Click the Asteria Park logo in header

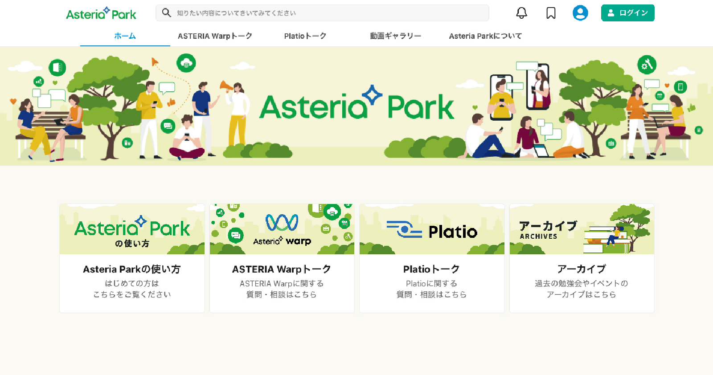click(101, 13)
